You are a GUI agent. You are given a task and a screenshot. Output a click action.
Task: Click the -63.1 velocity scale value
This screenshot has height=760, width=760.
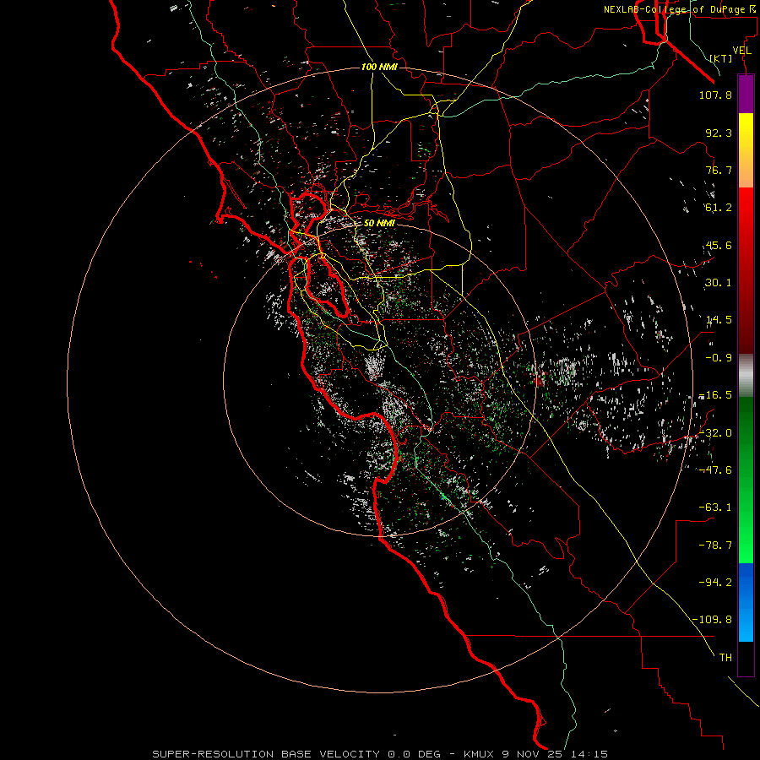coord(715,508)
